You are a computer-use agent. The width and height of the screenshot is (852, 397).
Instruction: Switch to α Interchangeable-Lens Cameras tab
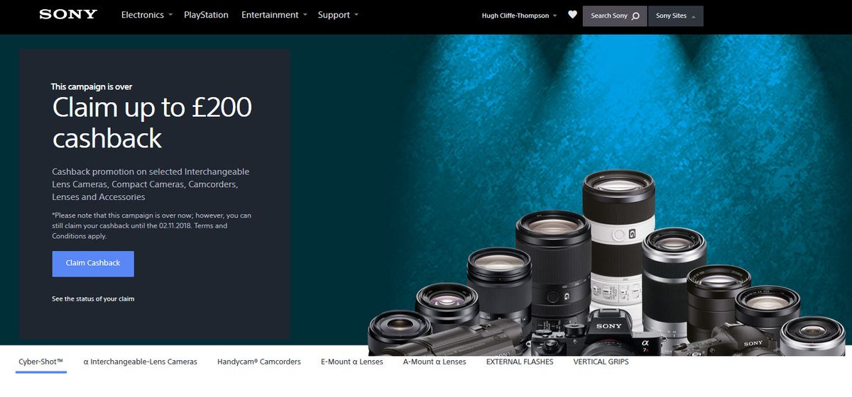click(x=140, y=362)
